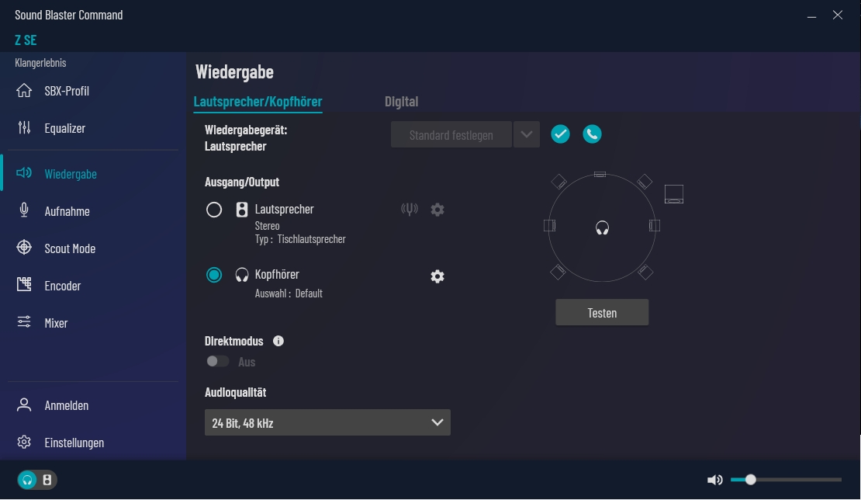Viewport: 861px width, 500px height.
Task: Open the Audioqualität 24 Bit, 48 kHz dropdown
Action: (x=327, y=422)
